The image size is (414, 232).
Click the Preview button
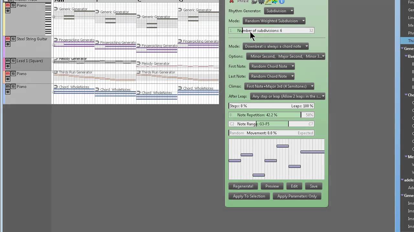pos(272,186)
